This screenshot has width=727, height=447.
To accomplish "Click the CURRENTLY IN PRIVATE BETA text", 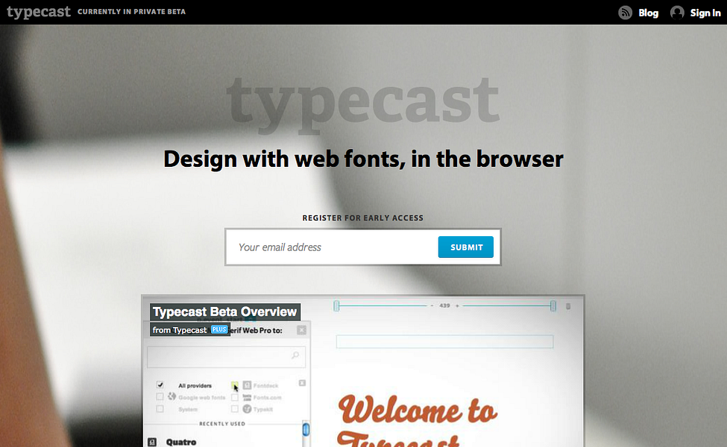I will coord(132,12).
